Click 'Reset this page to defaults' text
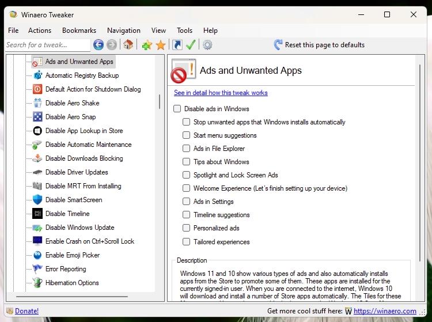 [324, 44]
